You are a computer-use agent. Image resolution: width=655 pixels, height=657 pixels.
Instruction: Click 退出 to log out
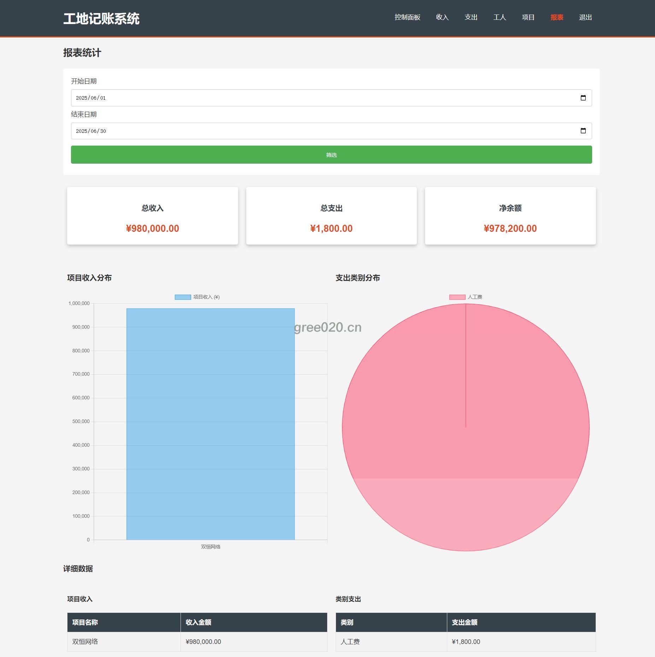click(585, 17)
